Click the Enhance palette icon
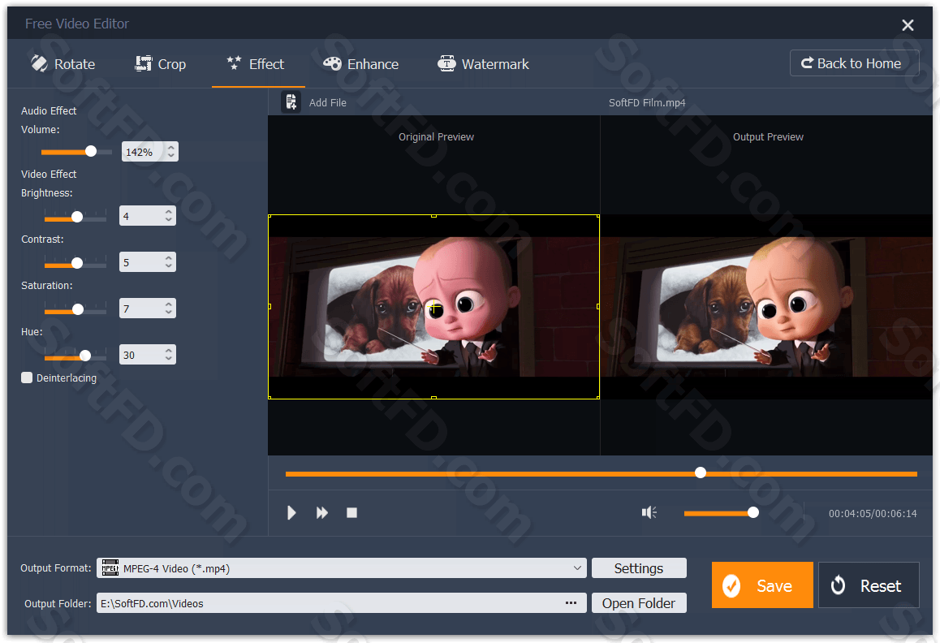Screen dimensions: 940x643 coord(332,63)
